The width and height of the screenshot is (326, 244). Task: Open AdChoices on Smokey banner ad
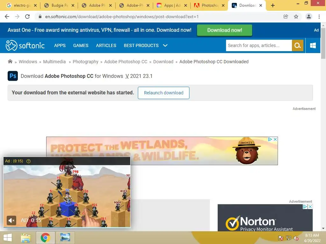pos(270,139)
